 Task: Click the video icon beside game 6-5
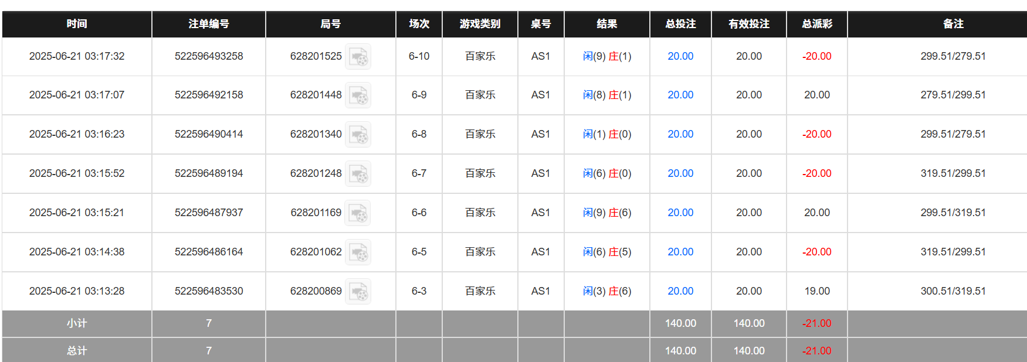click(x=358, y=252)
